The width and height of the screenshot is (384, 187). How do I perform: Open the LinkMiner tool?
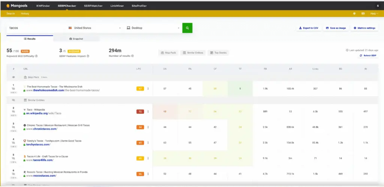pyautogui.click(x=117, y=6)
